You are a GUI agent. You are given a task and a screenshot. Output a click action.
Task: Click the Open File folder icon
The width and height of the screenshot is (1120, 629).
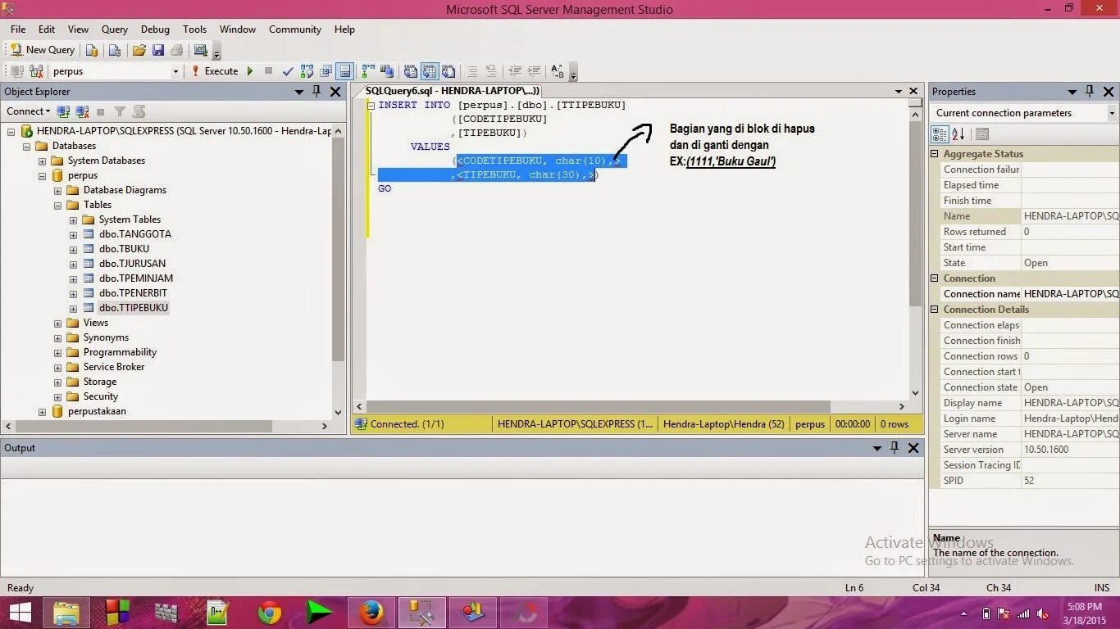(139, 50)
